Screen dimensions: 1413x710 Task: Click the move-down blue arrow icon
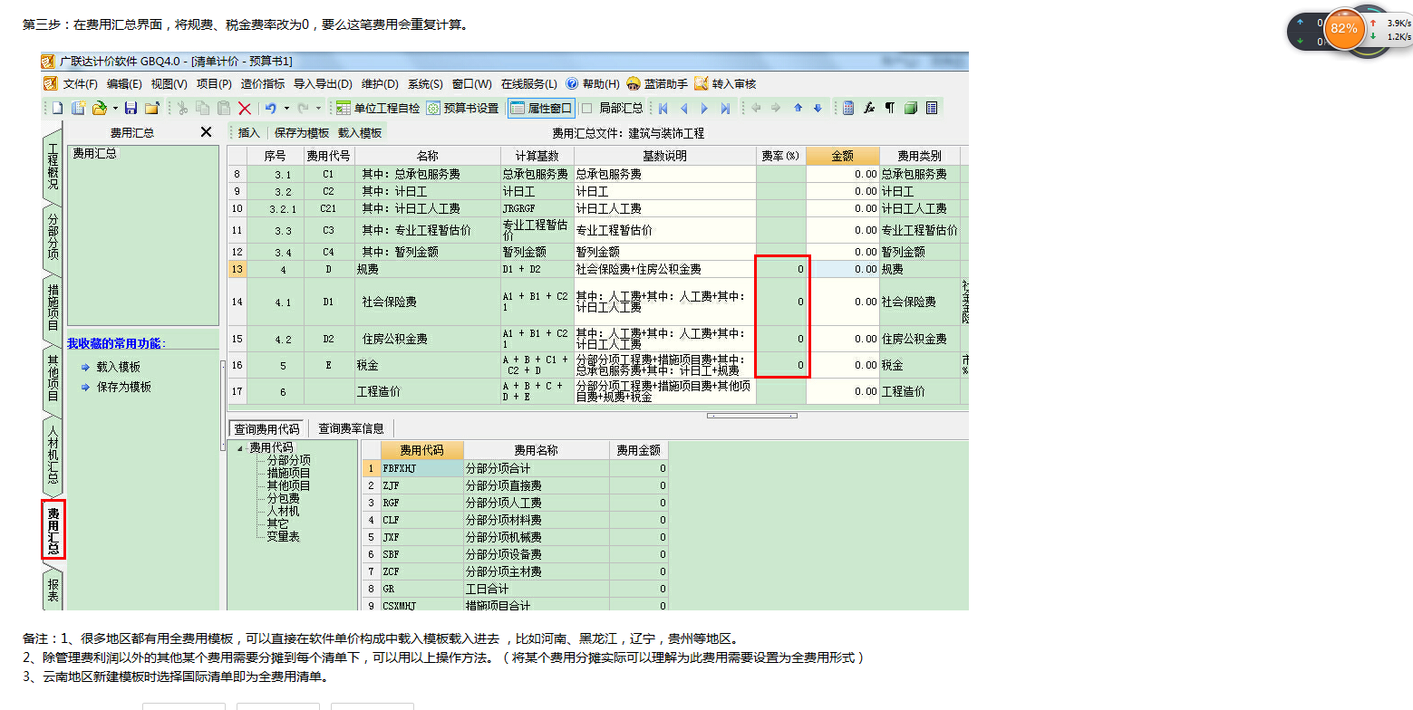818,108
